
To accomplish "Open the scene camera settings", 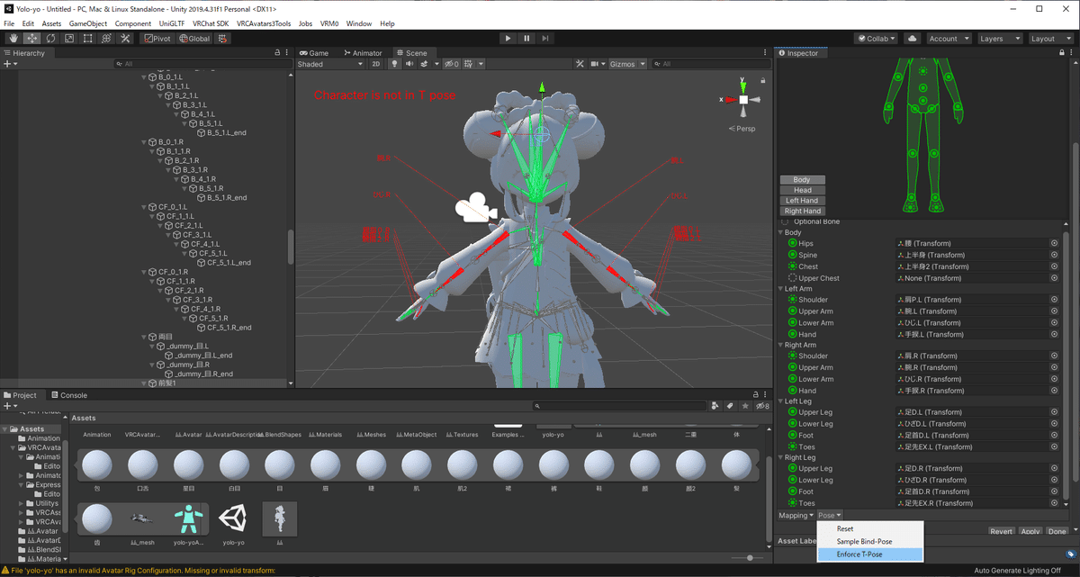I will pyautogui.click(x=598, y=64).
